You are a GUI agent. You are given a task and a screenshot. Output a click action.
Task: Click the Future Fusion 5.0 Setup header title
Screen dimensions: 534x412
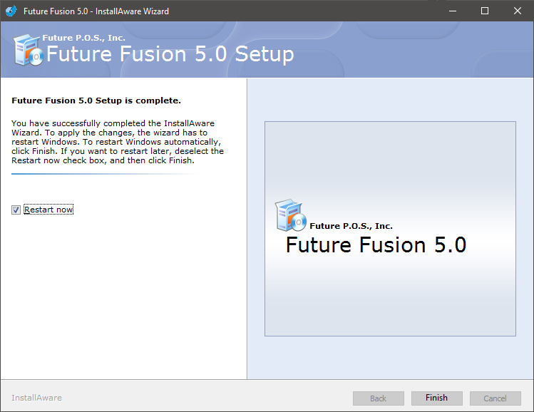coord(170,54)
